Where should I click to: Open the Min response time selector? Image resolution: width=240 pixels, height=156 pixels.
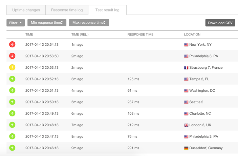tap(47, 23)
